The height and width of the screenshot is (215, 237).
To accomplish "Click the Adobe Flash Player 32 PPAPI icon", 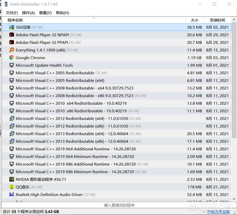I will pos(11,42).
